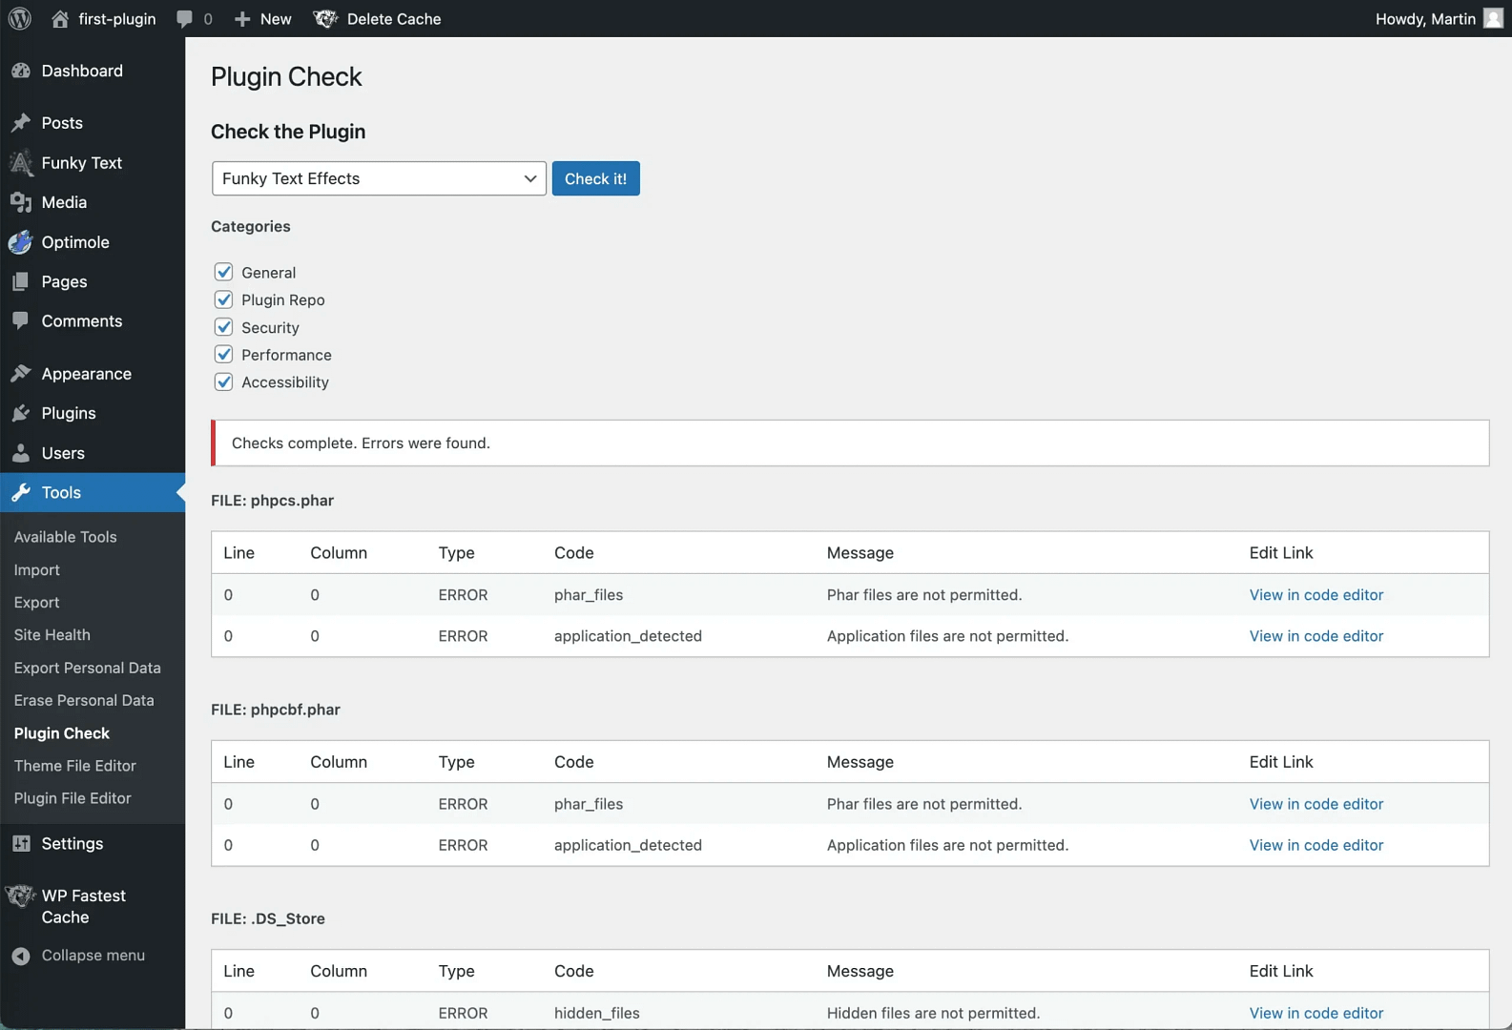The width and height of the screenshot is (1512, 1030).
Task: Click the Delete Cache cheetah icon
Action: (325, 19)
